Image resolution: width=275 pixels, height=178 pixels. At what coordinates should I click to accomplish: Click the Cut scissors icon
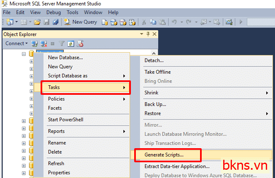tap(144, 22)
